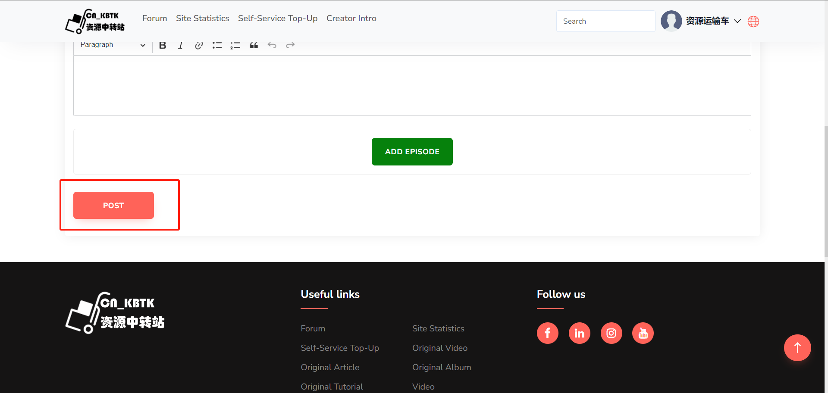Apply italic formatting in editor
The image size is (828, 393).
point(180,45)
